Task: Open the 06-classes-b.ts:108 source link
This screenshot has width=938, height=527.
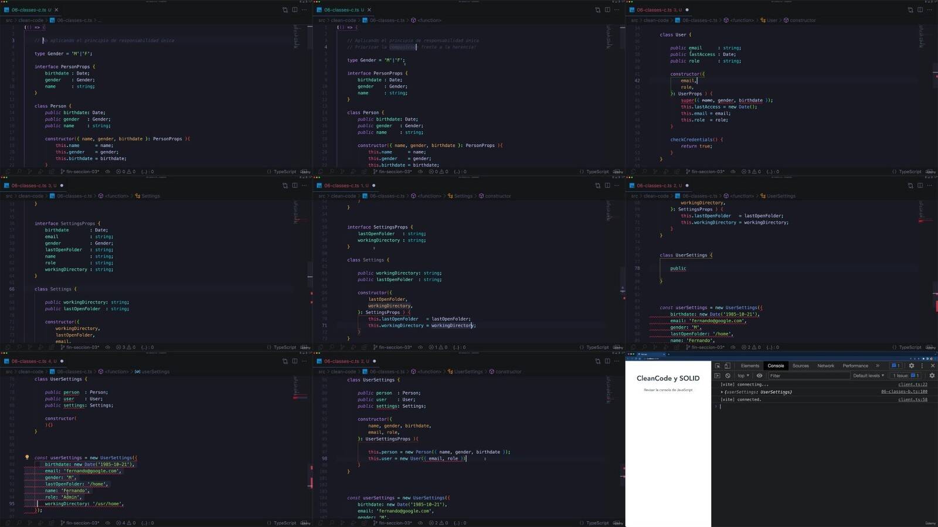Action: [903, 392]
